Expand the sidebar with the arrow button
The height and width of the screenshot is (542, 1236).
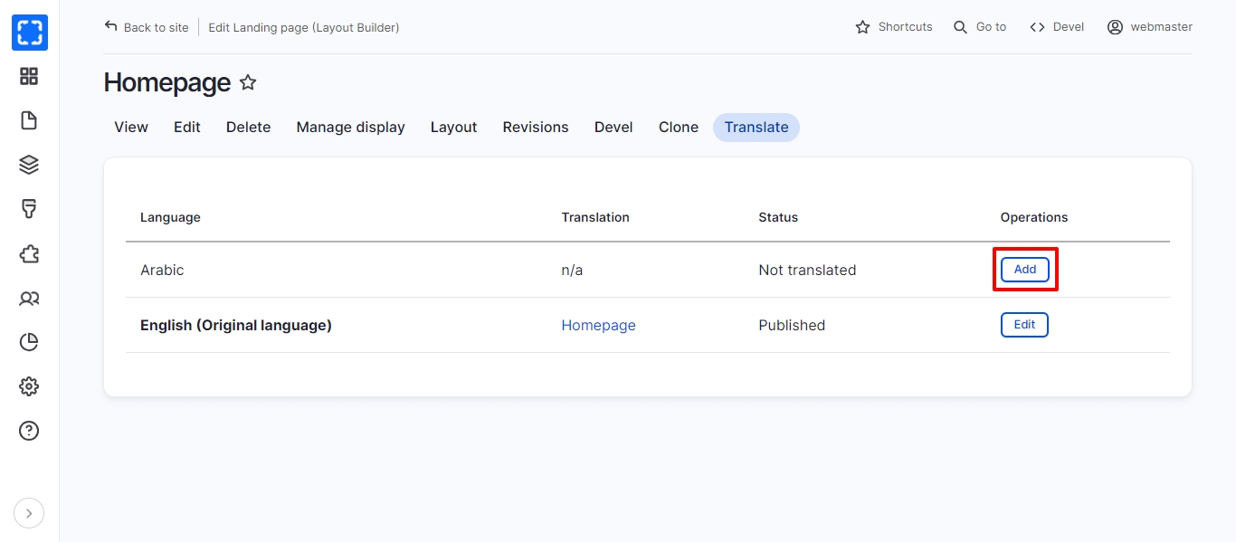click(29, 514)
